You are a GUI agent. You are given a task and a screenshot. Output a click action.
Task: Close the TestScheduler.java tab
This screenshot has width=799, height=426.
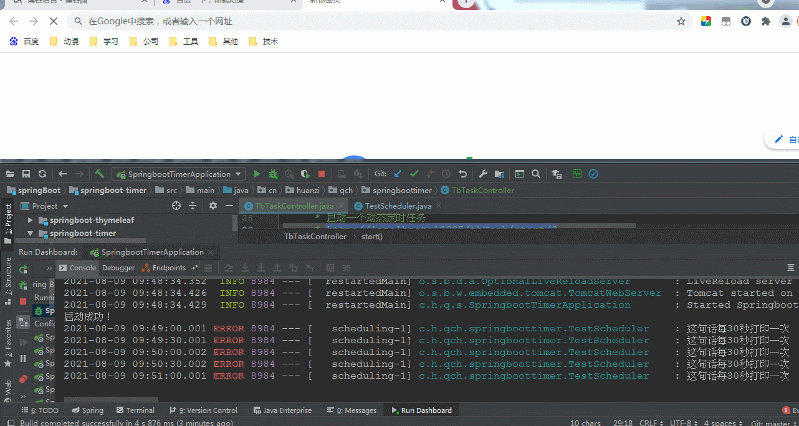pyautogui.click(x=439, y=206)
